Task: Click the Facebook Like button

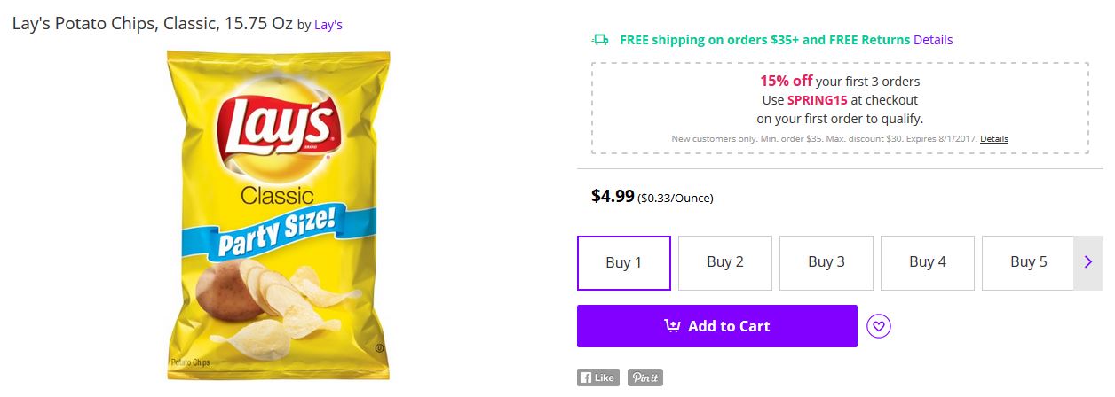Action: pyautogui.click(x=597, y=378)
